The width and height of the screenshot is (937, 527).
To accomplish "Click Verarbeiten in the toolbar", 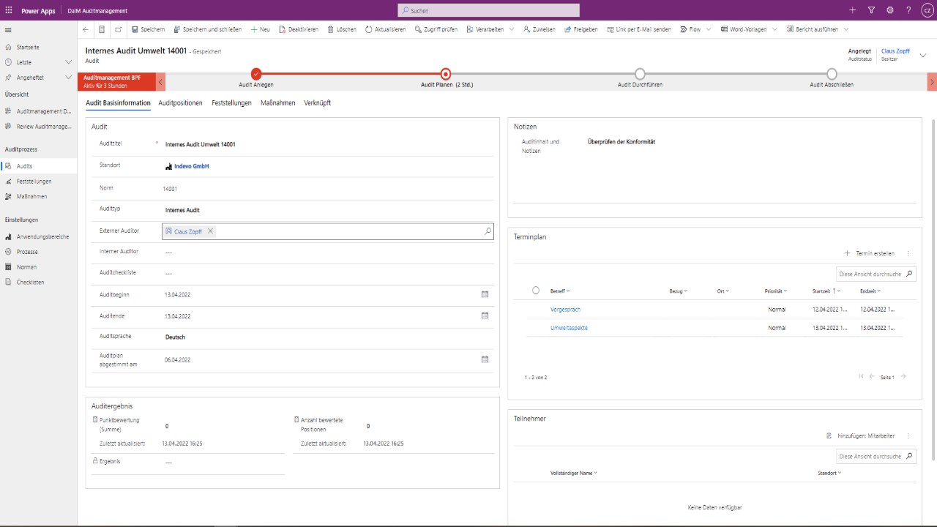I will tap(485, 29).
